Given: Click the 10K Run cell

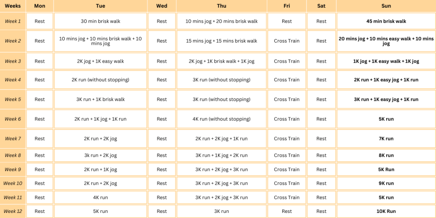Looking at the screenshot, I should pos(386,211).
